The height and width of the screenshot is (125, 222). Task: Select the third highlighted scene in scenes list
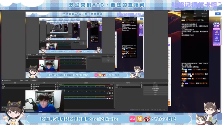click(16, 88)
